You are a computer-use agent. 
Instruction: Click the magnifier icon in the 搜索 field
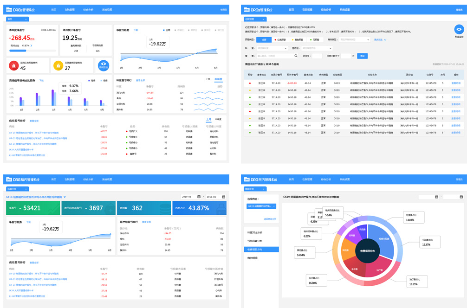pos(296,56)
